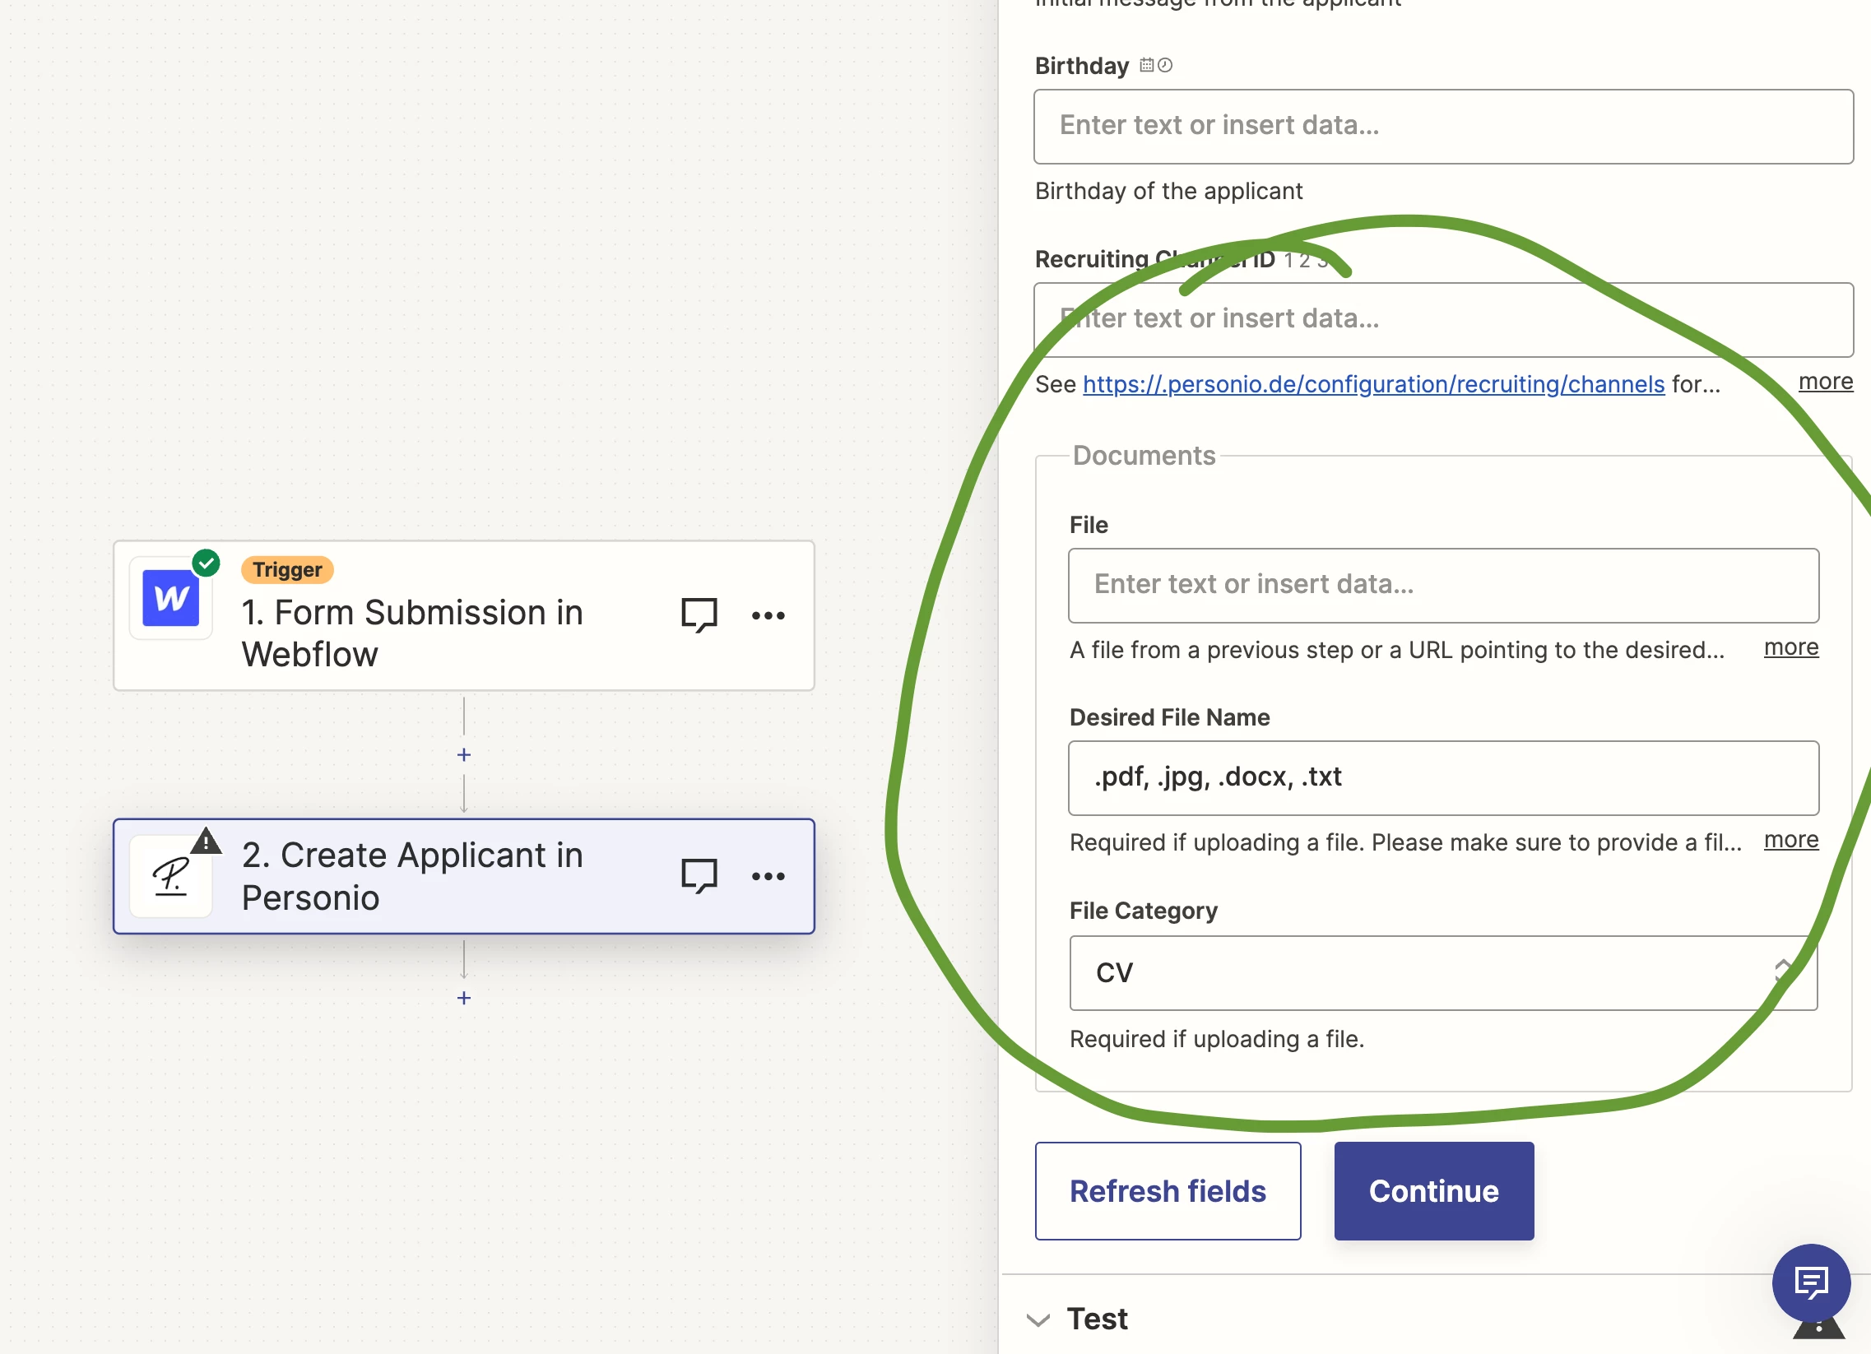Focus the Birthday input field

point(1443,126)
